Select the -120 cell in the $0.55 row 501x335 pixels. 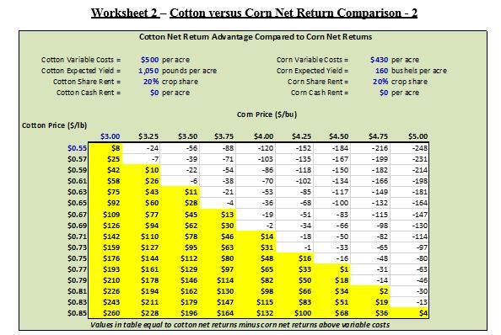[x=256, y=148]
